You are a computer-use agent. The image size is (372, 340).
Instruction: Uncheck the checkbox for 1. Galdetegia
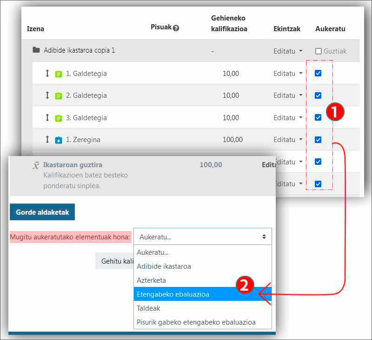(318, 73)
